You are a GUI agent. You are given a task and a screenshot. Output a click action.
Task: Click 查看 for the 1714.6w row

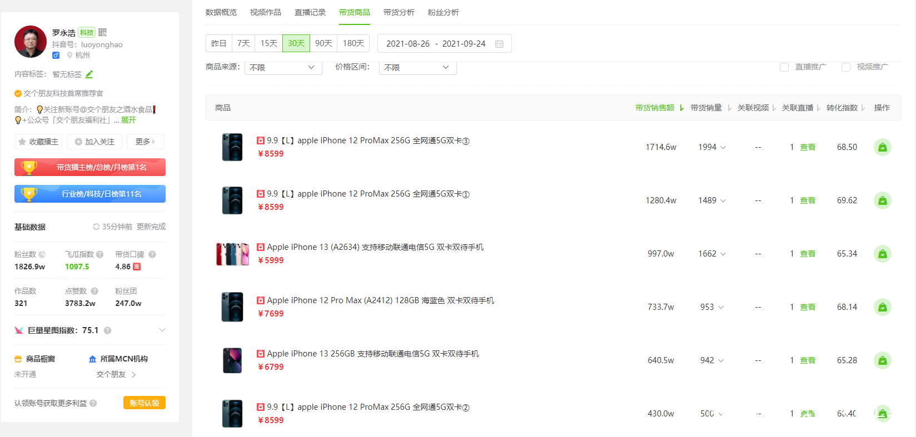point(808,147)
